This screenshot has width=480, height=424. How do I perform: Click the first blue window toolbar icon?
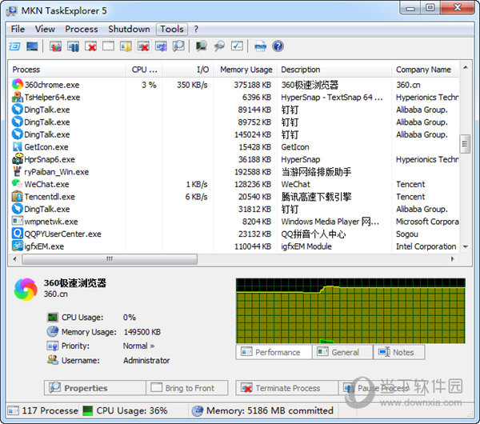tap(14, 46)
